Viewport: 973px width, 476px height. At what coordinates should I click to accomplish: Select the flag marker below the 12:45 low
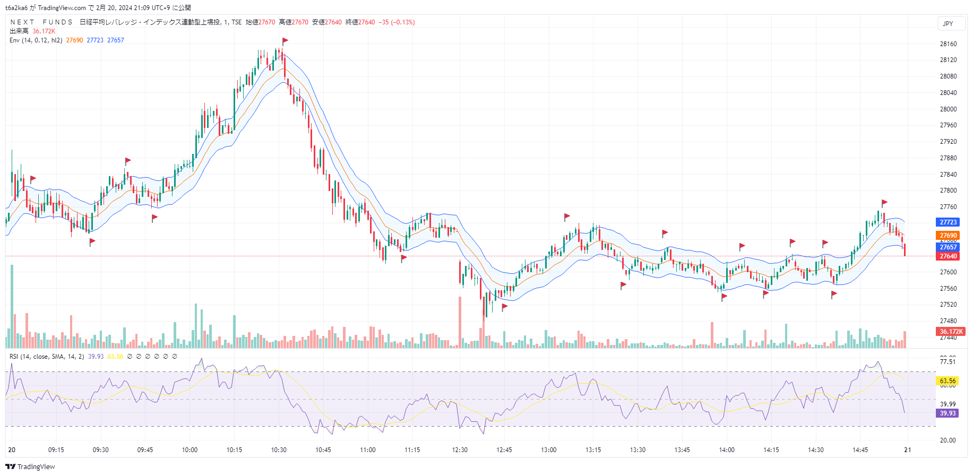[505, 307]
